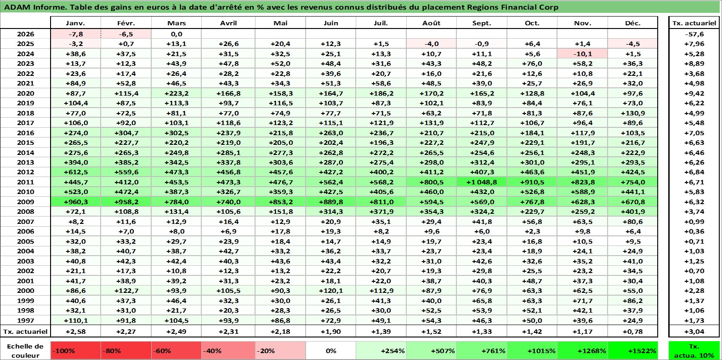Click the '-4,0' cell in Août 2025

(x=432, y=44)
